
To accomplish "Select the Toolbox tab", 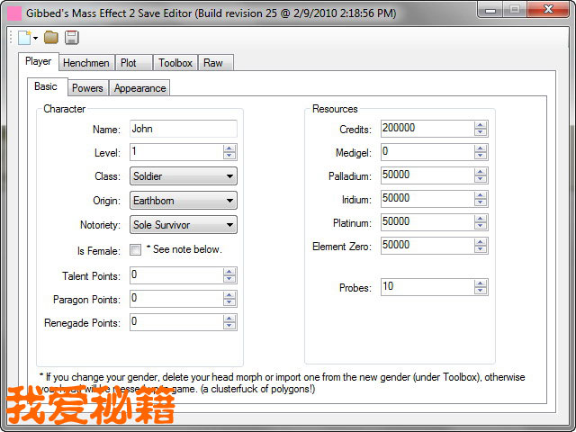I will tap(175, 63).
